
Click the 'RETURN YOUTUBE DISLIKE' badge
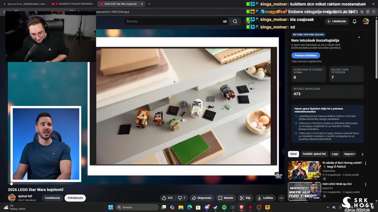coord(308,34)
